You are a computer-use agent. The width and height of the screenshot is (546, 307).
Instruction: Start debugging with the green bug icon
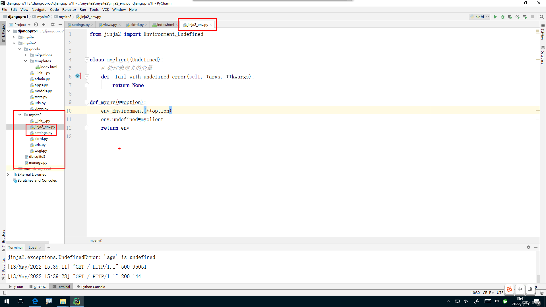[503, 17]
